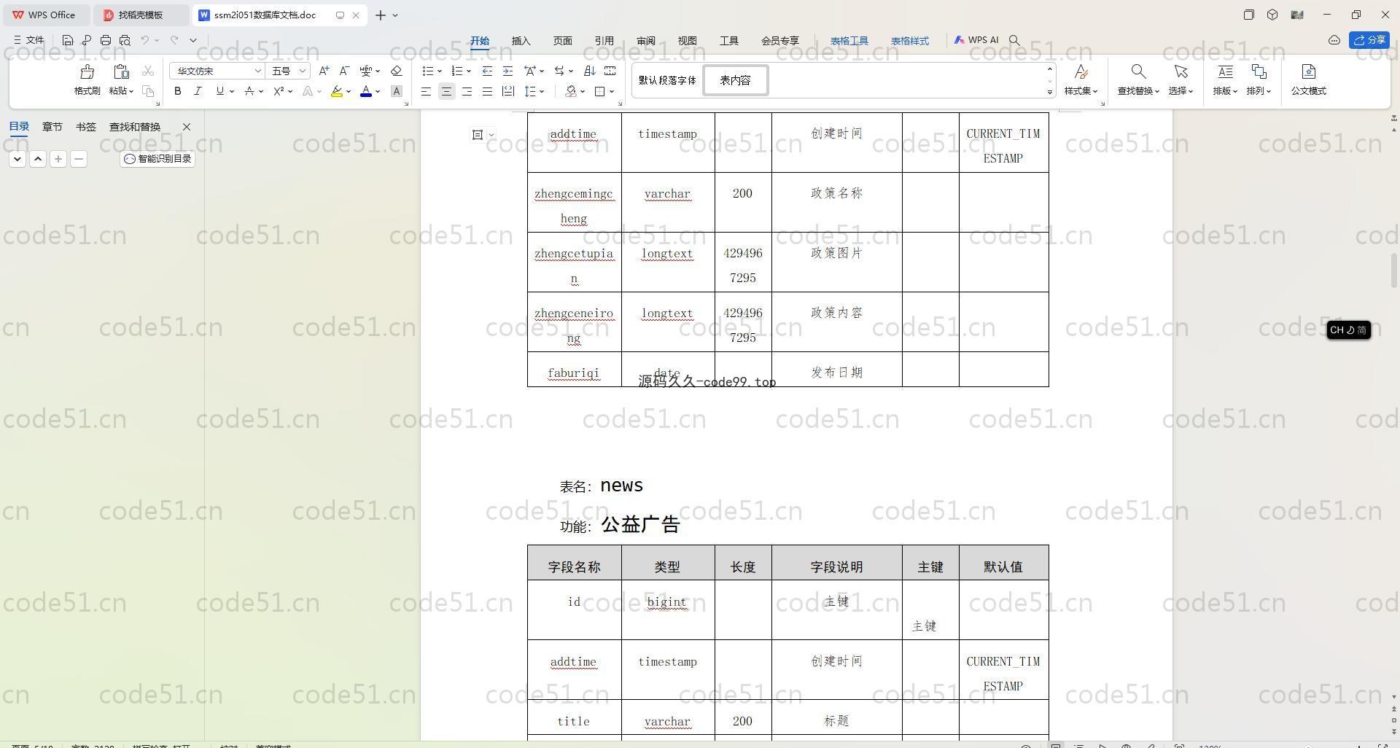1400x748 pixels.
Task: Click the Styles set (样式集) icon
Action: pyautogui.click(x=1081, y=71)
